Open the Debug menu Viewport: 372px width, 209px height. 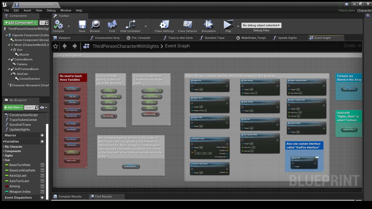coord(51,10)
